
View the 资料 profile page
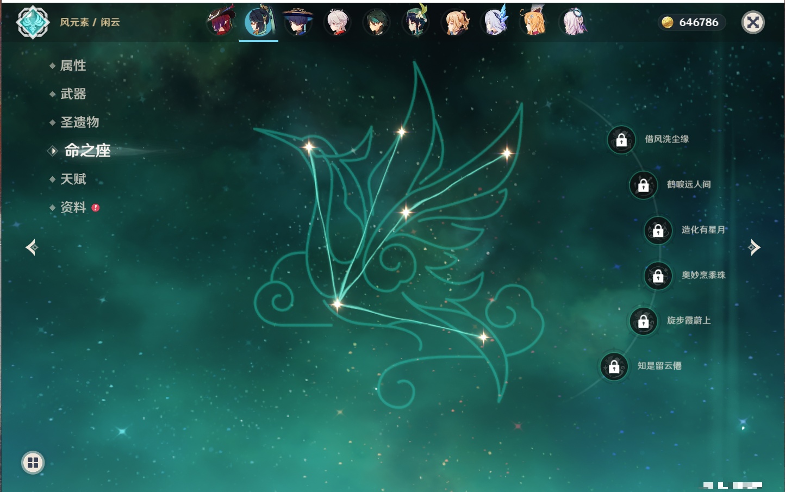pyautogui.click(x=73, y=207)
